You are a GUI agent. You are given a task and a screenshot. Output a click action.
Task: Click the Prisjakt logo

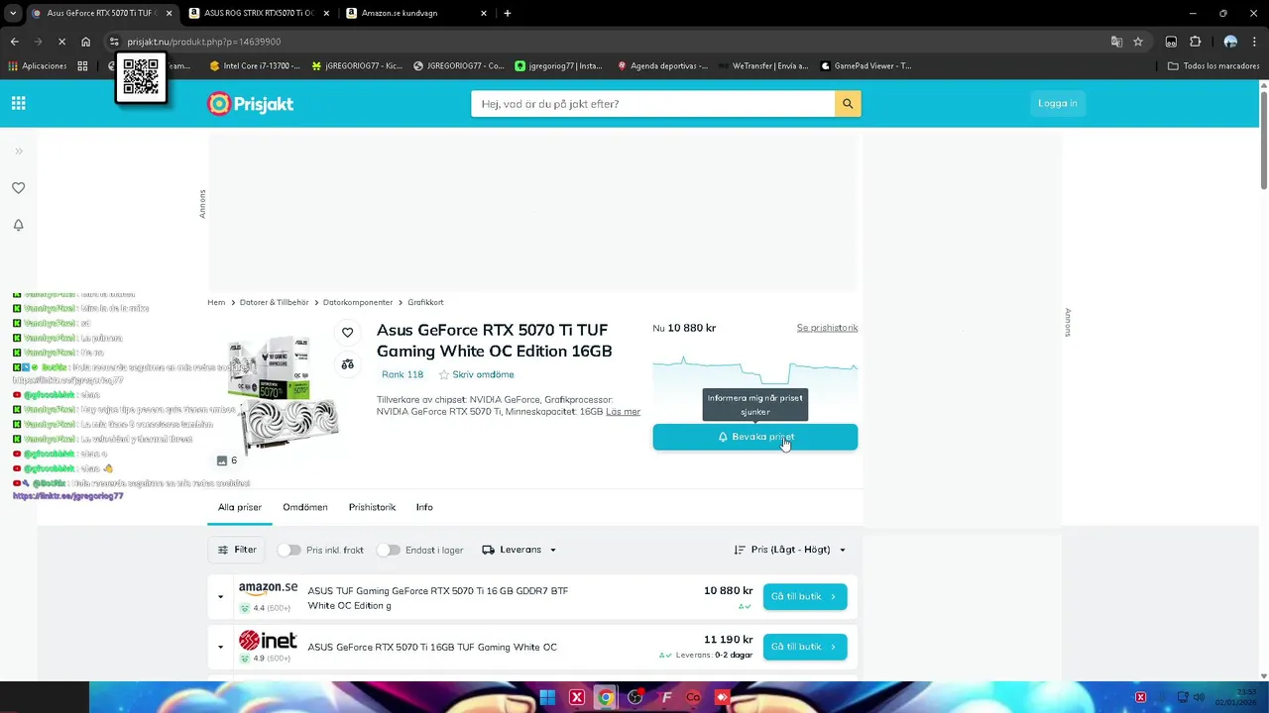[250, 104]
